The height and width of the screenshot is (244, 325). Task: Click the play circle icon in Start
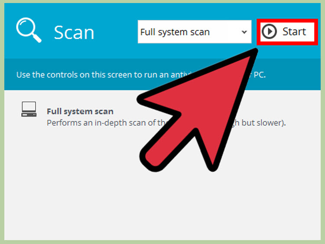[x=270, y=32]
